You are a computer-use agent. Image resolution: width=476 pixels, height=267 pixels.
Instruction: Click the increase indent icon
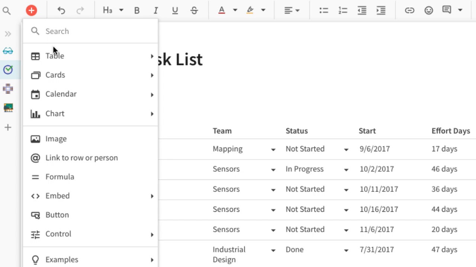click(x=381, y=10)
